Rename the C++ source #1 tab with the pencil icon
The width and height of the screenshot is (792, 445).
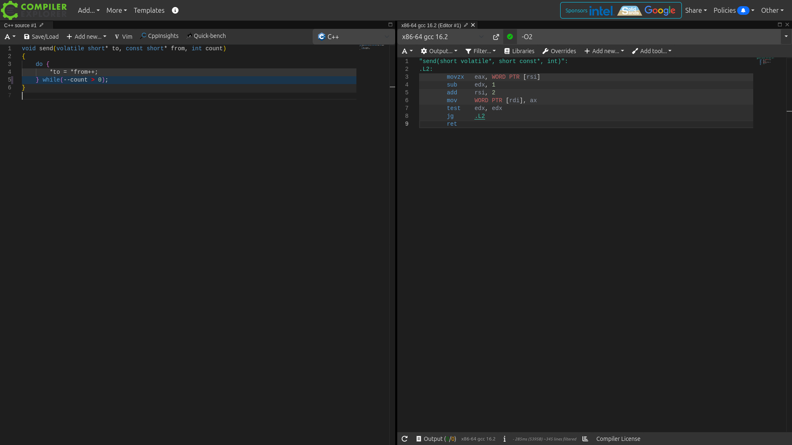[41, 25]
